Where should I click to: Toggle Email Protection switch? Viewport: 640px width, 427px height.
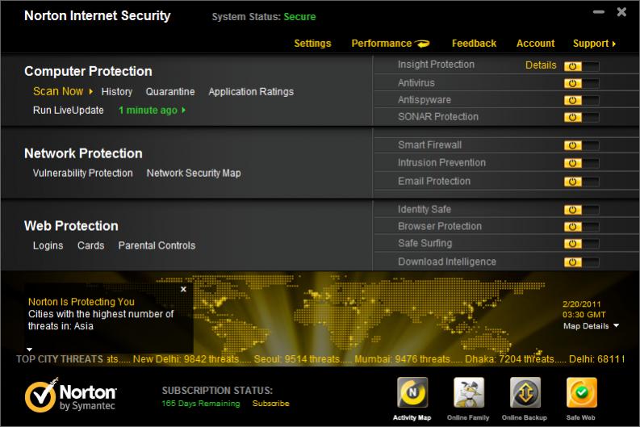click(582, 182)
